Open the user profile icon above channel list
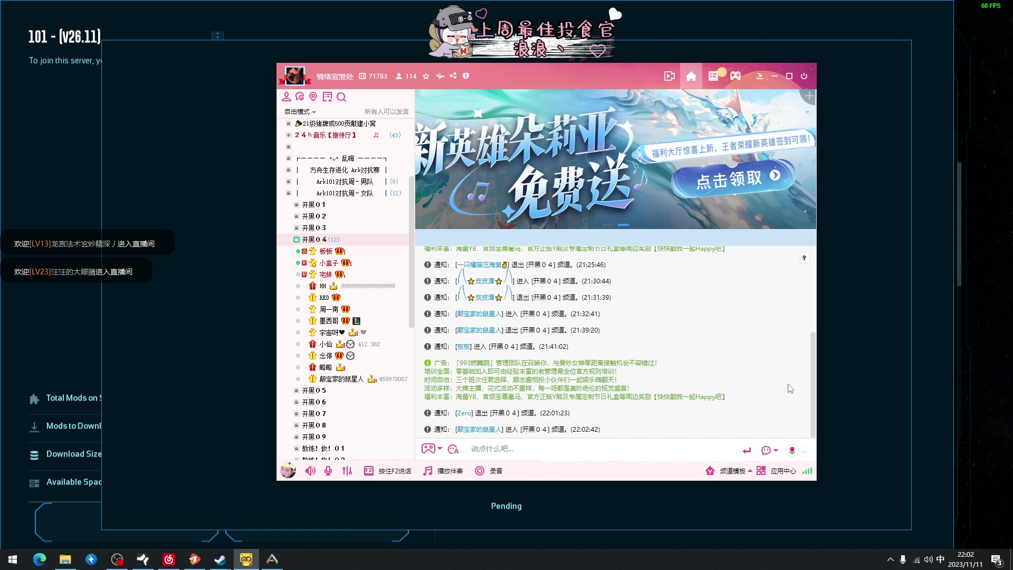This screenshot has width=1013, height=570. click(x=286, y=97)
